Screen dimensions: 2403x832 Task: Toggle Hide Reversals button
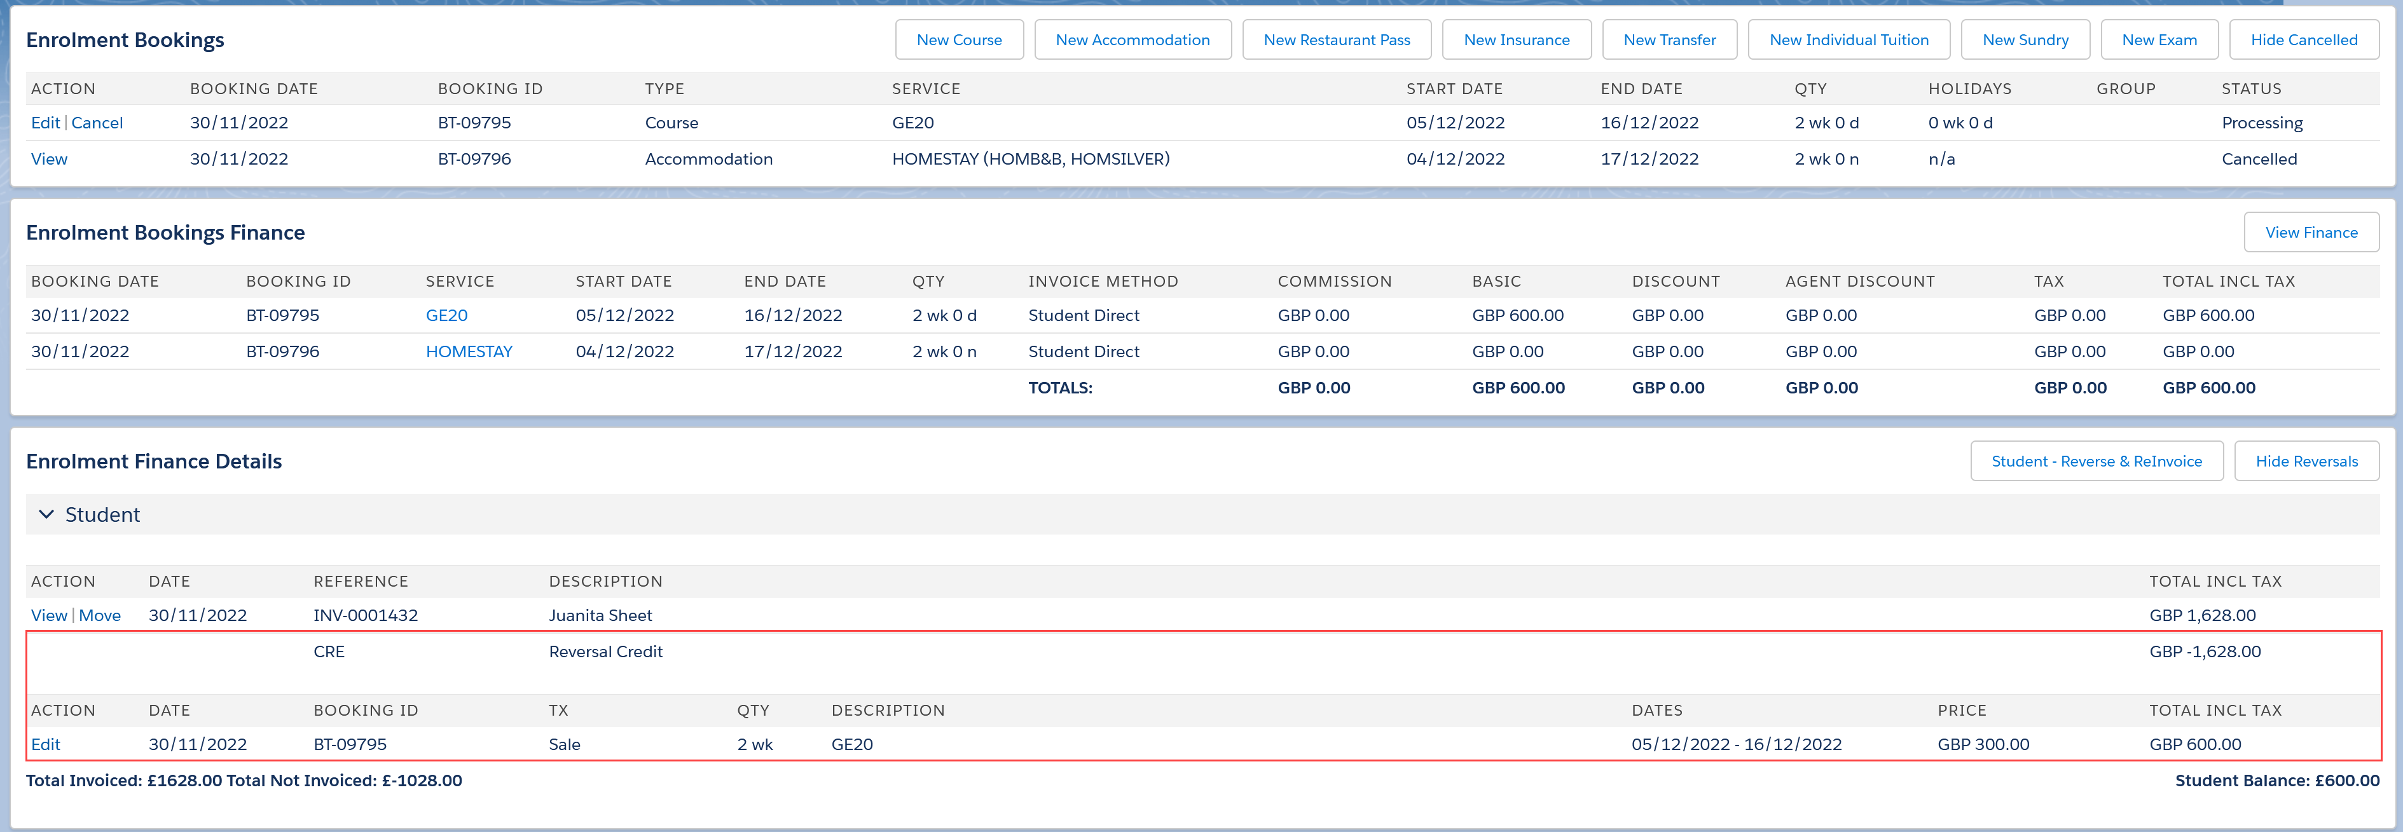(x=2306, y=461)
